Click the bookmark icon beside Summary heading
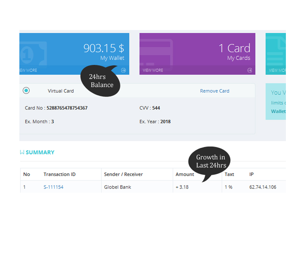 (22, 152)
